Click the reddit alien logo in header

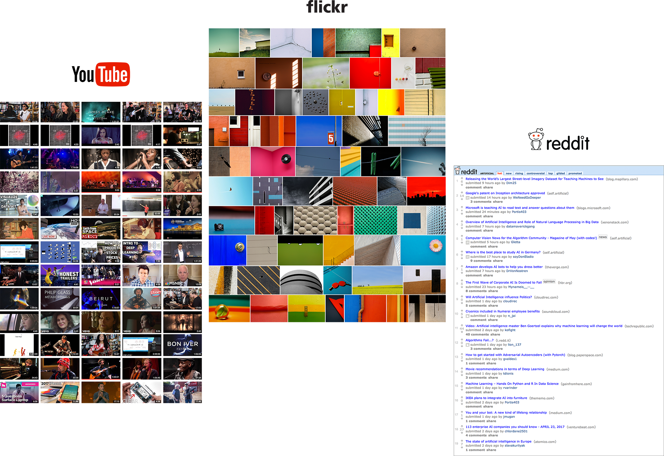[458, 171]
